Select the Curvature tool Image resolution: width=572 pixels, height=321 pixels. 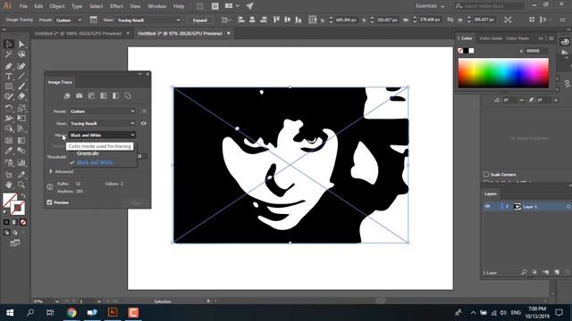pyautogui.click(x=21, y=66)
